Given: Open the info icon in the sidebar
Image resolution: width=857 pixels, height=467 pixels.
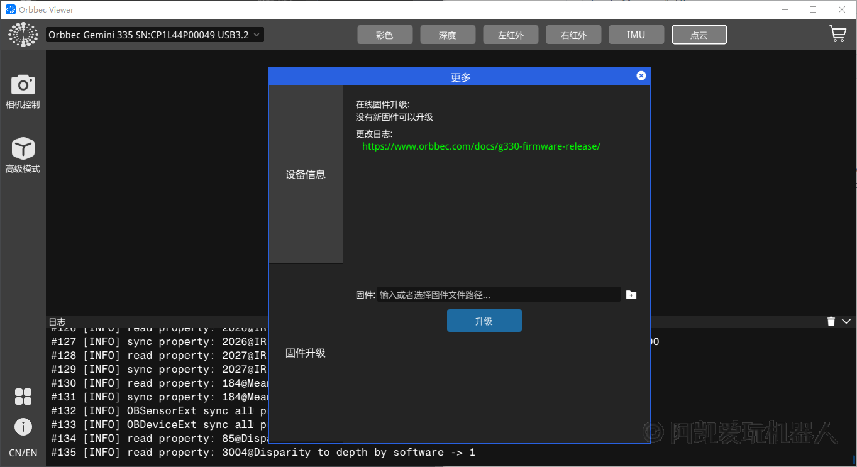Looking at the screenshot, I should pyautogui.click(x=23, y=427).
